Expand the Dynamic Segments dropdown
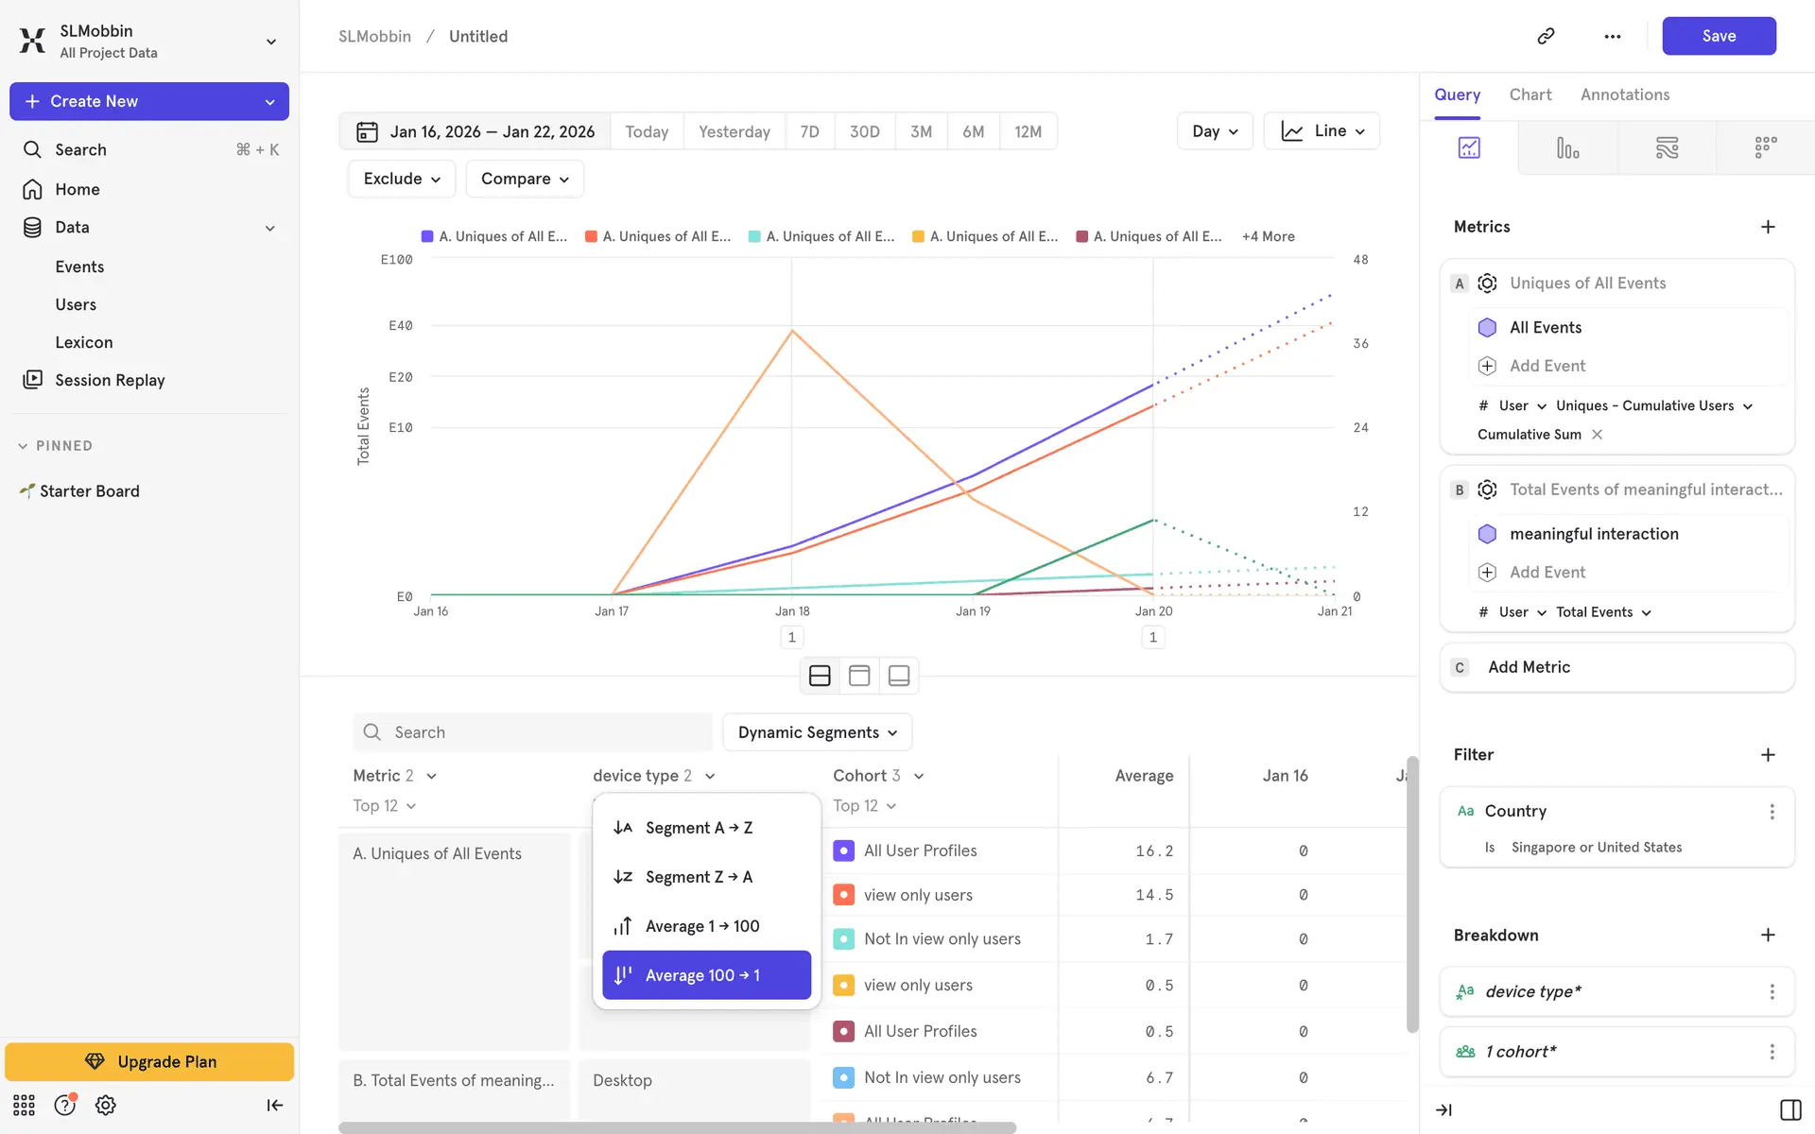The height and width of the screenshot is (1134, 1815). 817,732
